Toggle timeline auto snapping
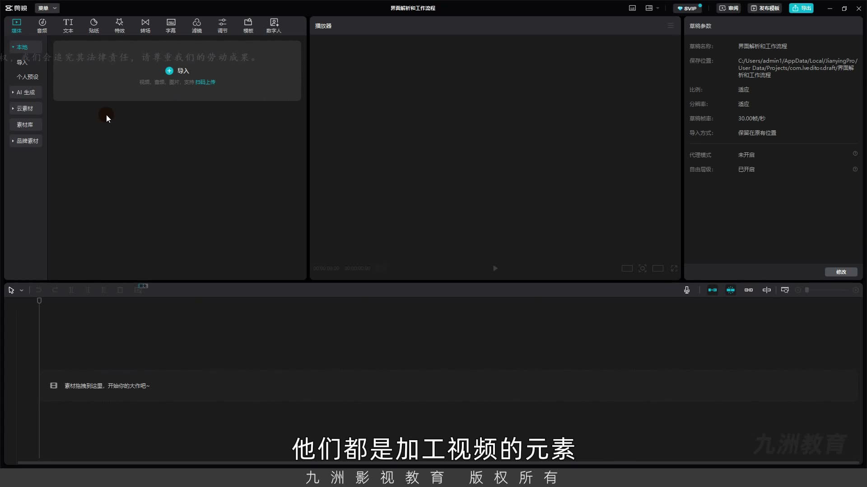Screen dimensions: 867x487 tap(731, 290)
